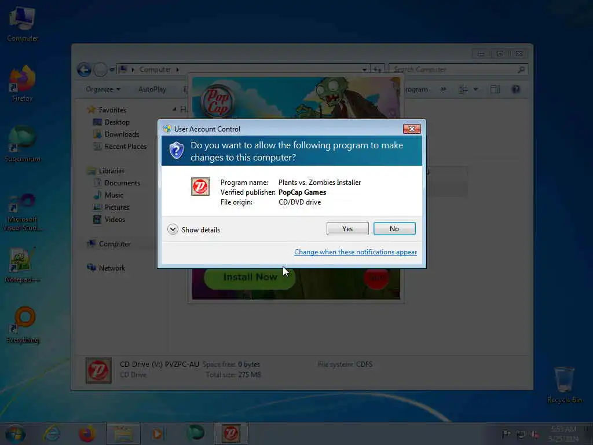
Task: Click Computer breadcrumb in address bar
Action: point(155,70)
